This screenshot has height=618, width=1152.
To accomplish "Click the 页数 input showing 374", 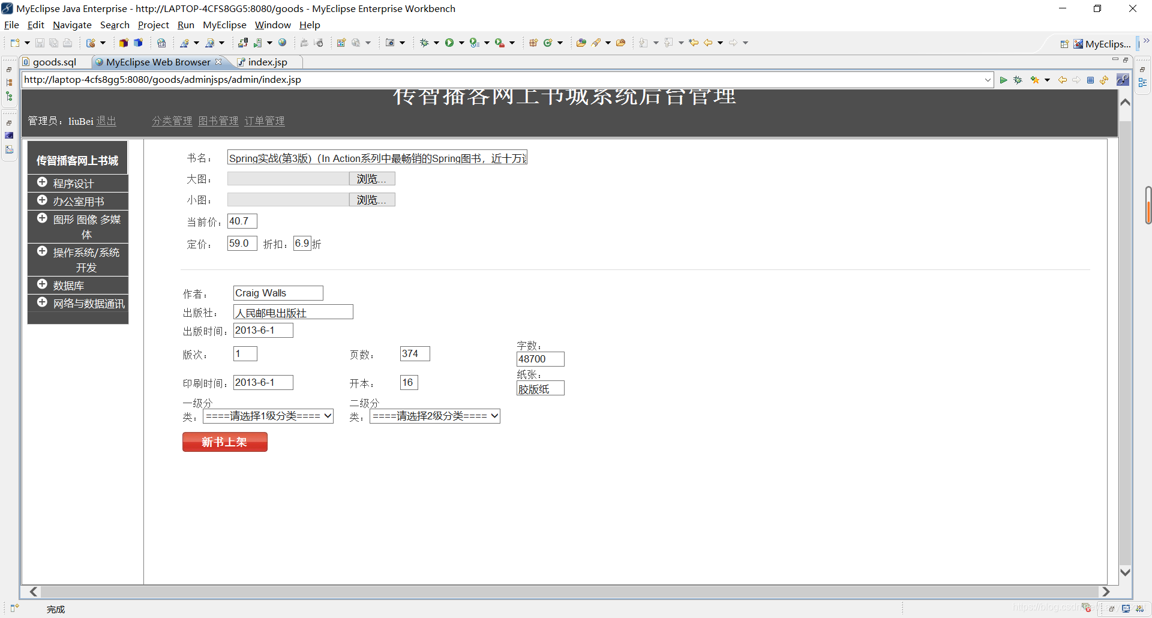I will tap(415, 354).
